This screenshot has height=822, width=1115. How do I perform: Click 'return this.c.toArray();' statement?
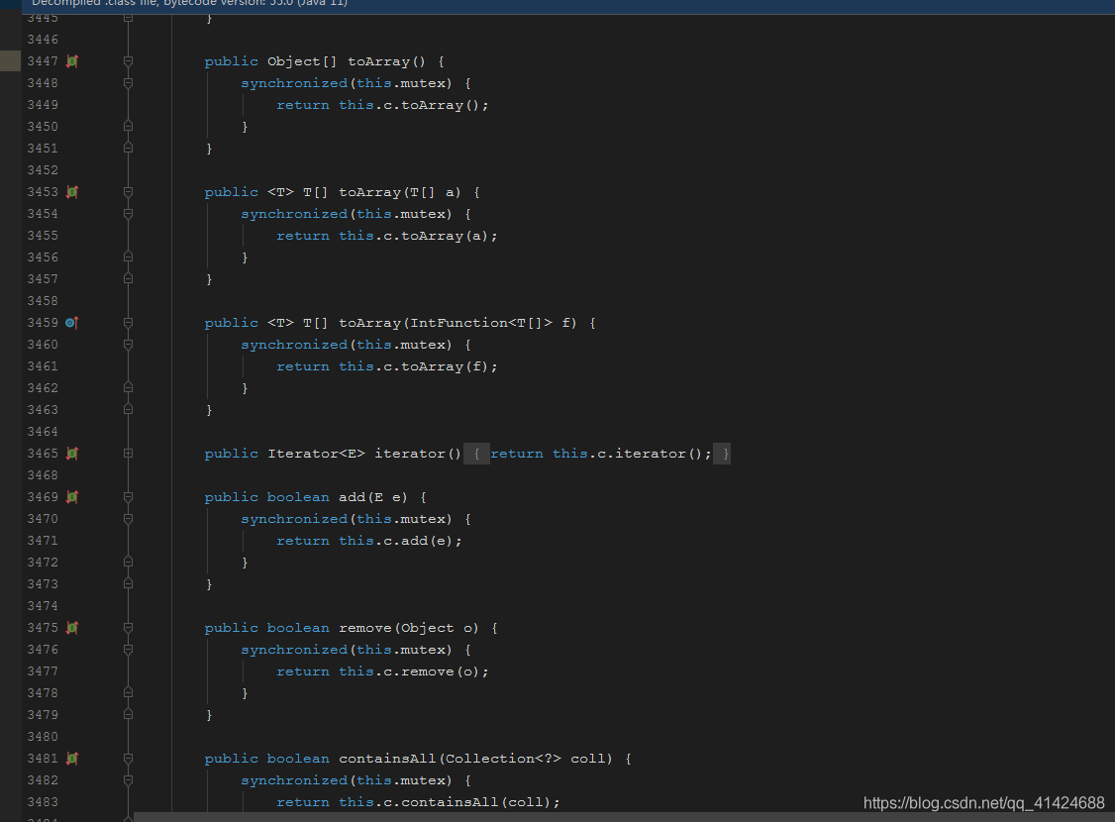point(382,105)
